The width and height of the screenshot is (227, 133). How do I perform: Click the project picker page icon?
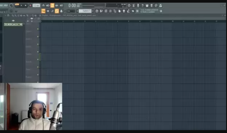coord(120,11)
